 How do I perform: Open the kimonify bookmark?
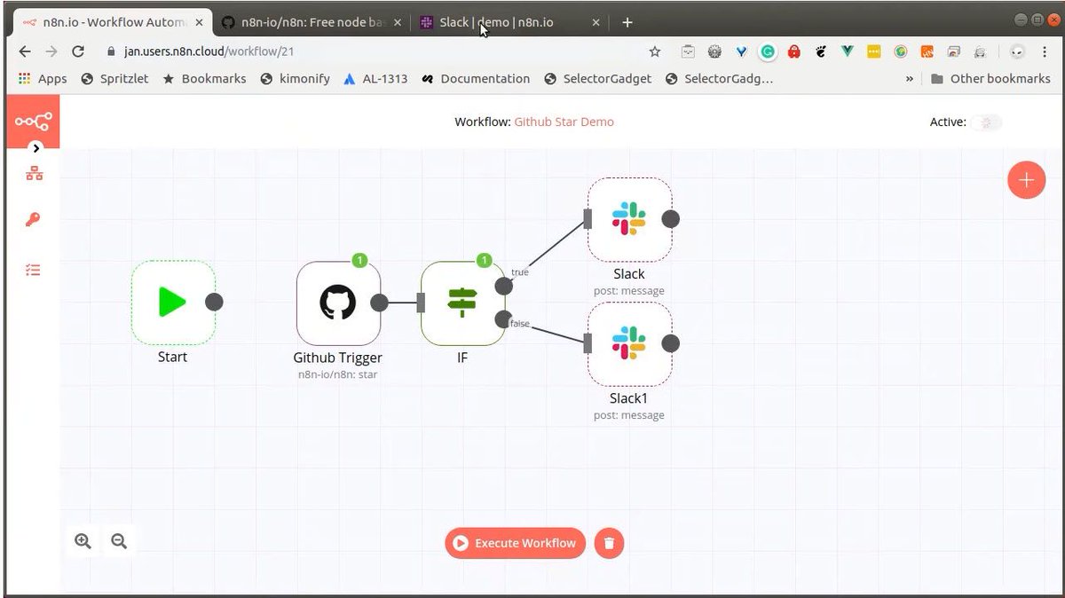click(x=295, y=78)
